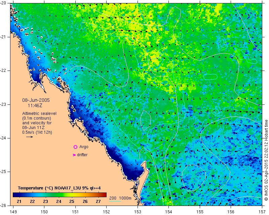Click the '200 1000m' depth contour label
The image size is (269, 215).
(x=120, y=198)
